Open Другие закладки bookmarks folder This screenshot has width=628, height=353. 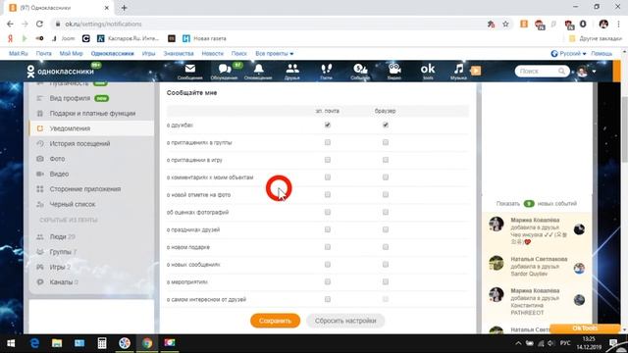[x=596, y=38]
